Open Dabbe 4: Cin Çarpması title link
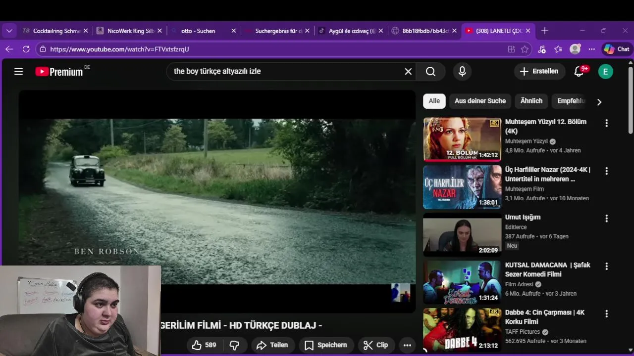The height and width of the screenshot is (356, 634). click(x=545, y=317)
